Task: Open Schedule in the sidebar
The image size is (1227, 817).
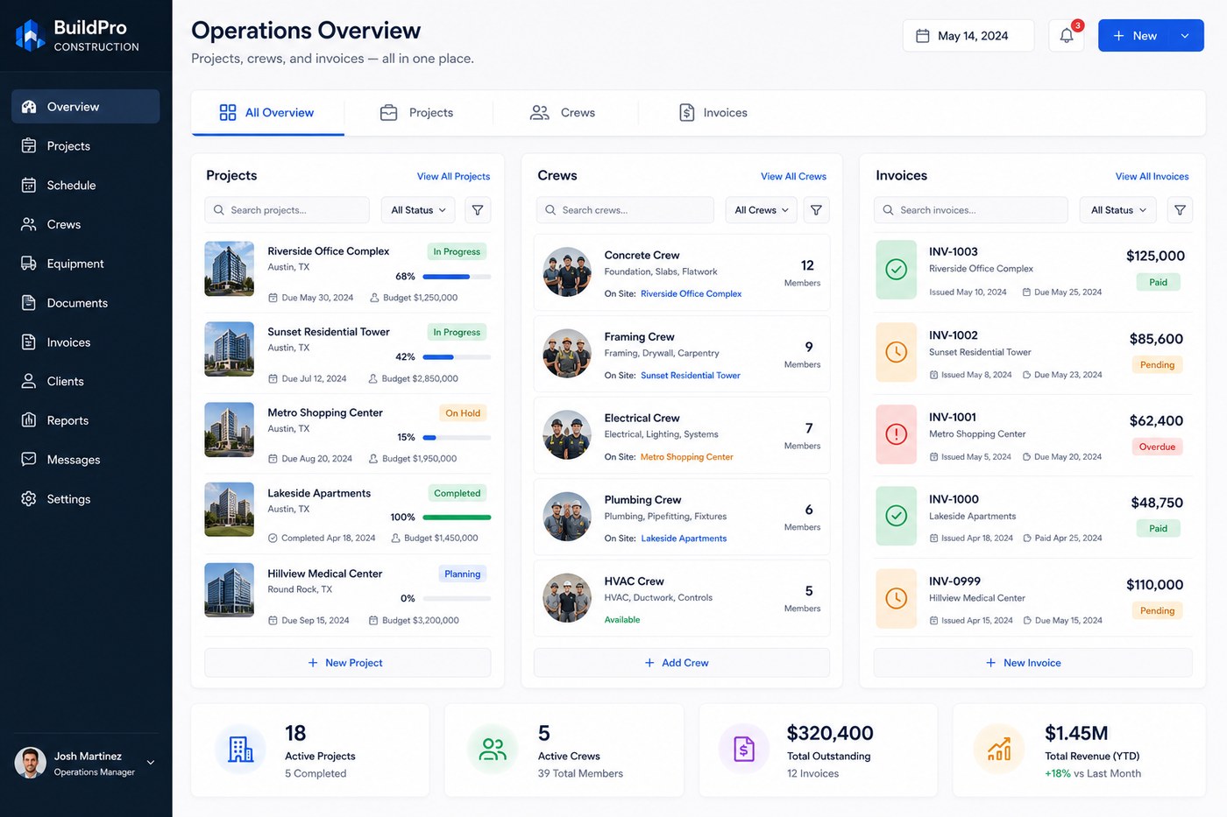Action: [86, 185]
